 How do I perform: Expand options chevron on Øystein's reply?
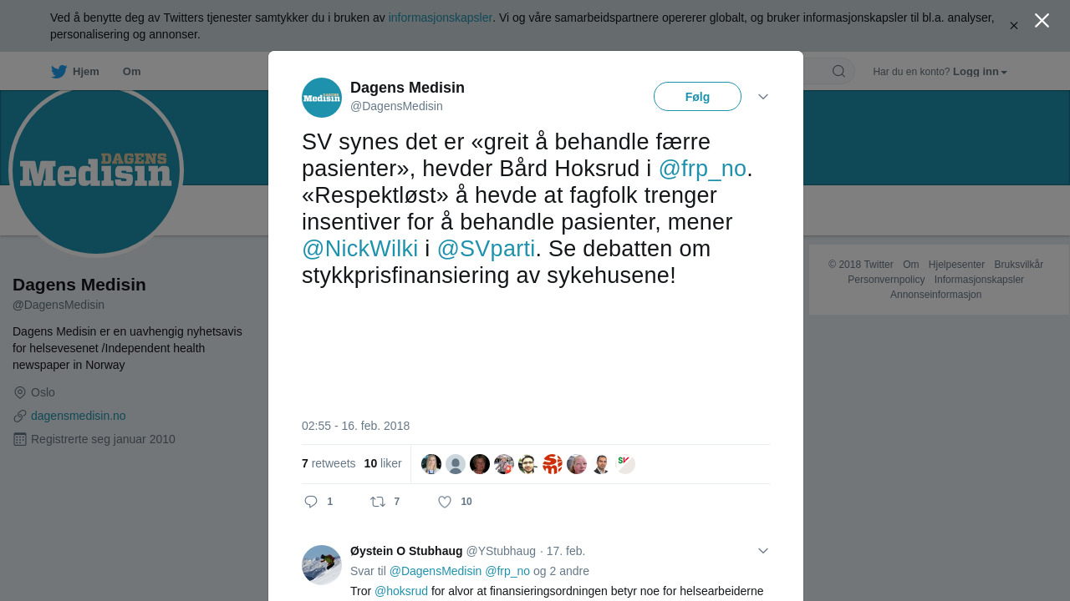[x=763, y=551]
